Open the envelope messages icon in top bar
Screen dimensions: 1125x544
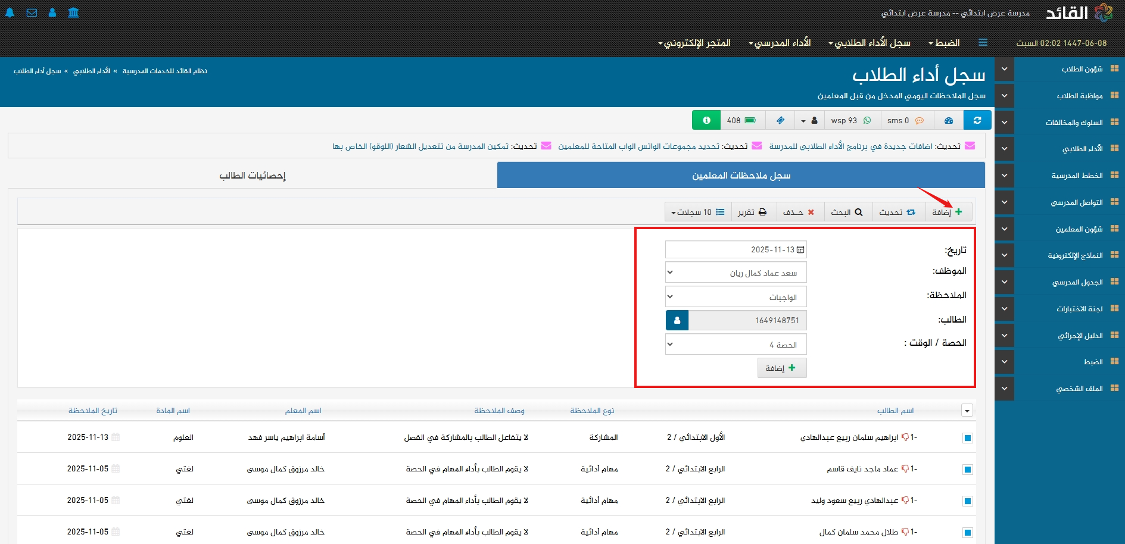coord(32,12)
